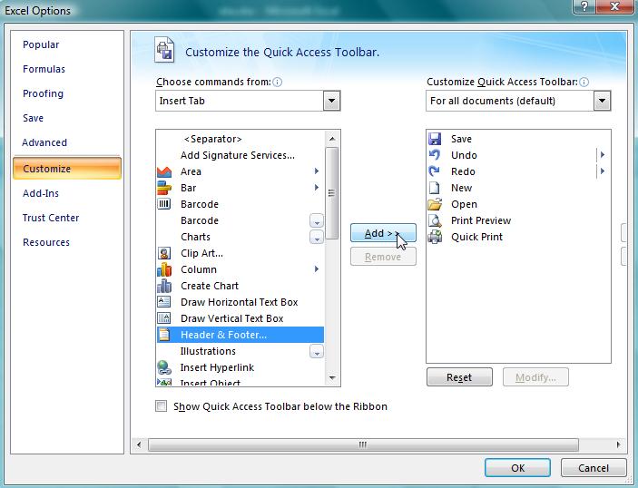Click the commands list vertical scrollbar thumb
The image size is (638, 488).
pos(332,193)
